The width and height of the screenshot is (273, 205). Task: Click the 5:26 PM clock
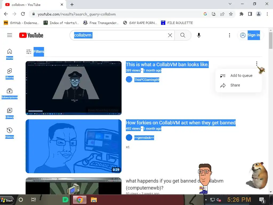coord(239,200)
